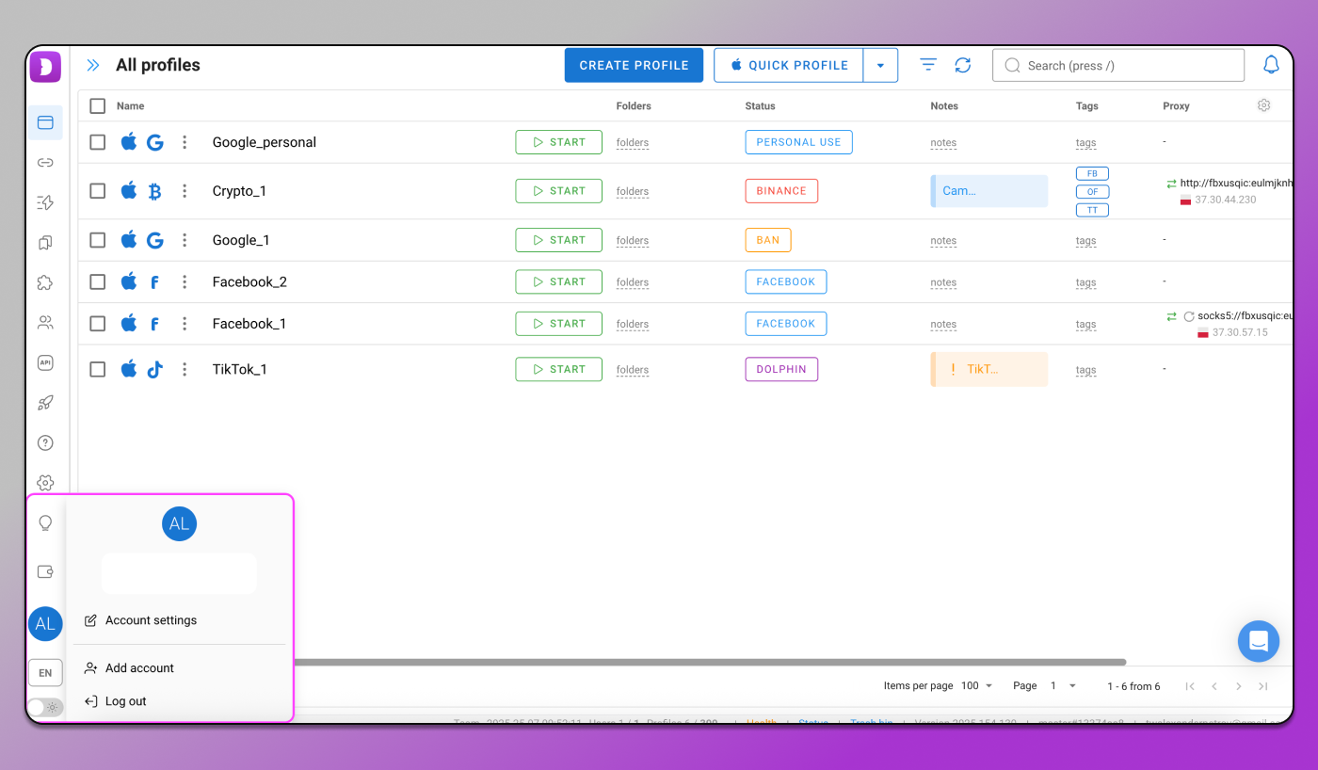This screenshot has height=770, width=1318.
Task: Open the DOLPHIN status selector
Action: pos(781,369)
